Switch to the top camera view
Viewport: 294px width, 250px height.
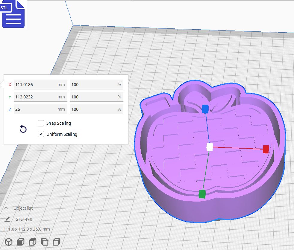(x=32, y=242)
